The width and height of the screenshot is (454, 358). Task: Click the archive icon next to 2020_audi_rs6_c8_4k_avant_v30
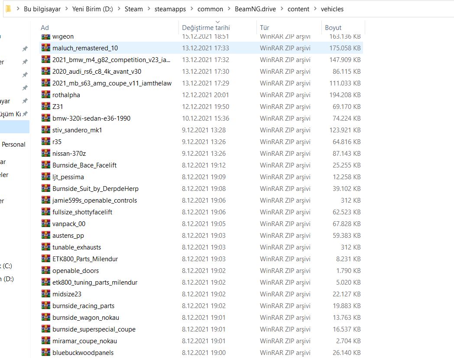point(46,71)
